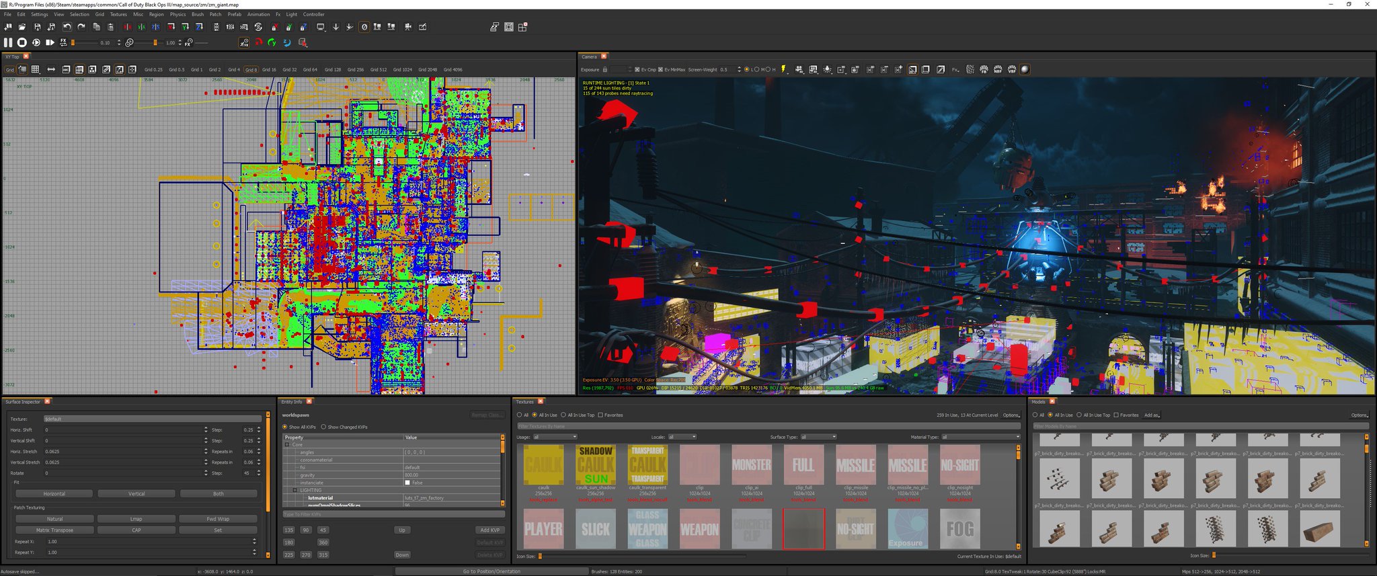Click the Undo arrow icon
This screenshot has height=576, width=1377.
tap(67, 27)
